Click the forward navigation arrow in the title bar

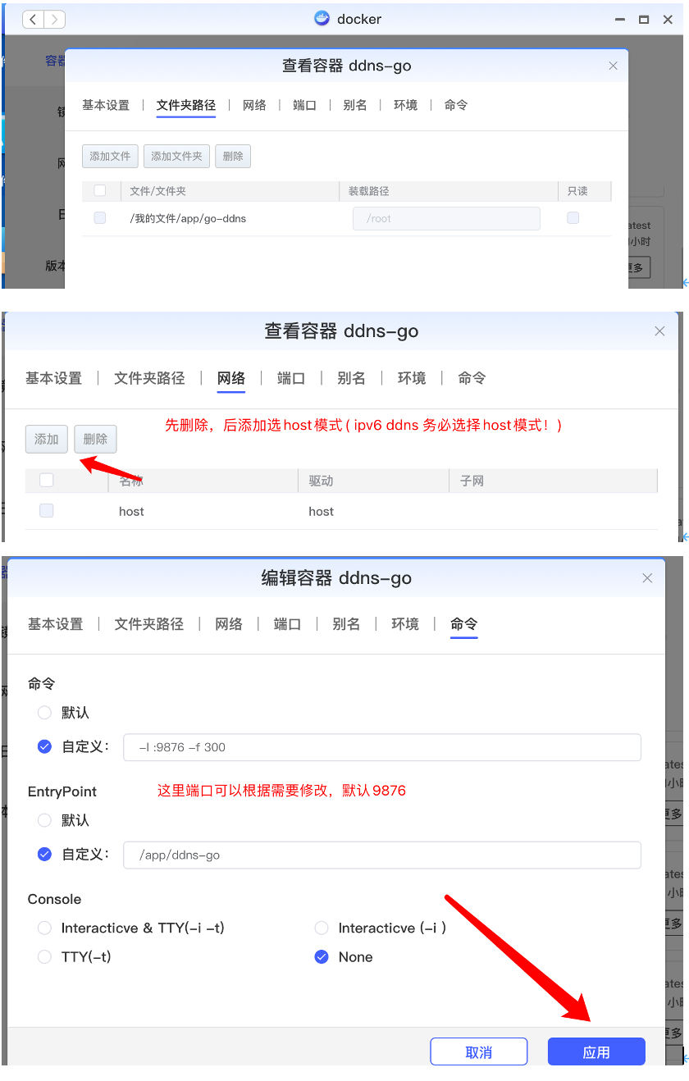pos(54,20)
